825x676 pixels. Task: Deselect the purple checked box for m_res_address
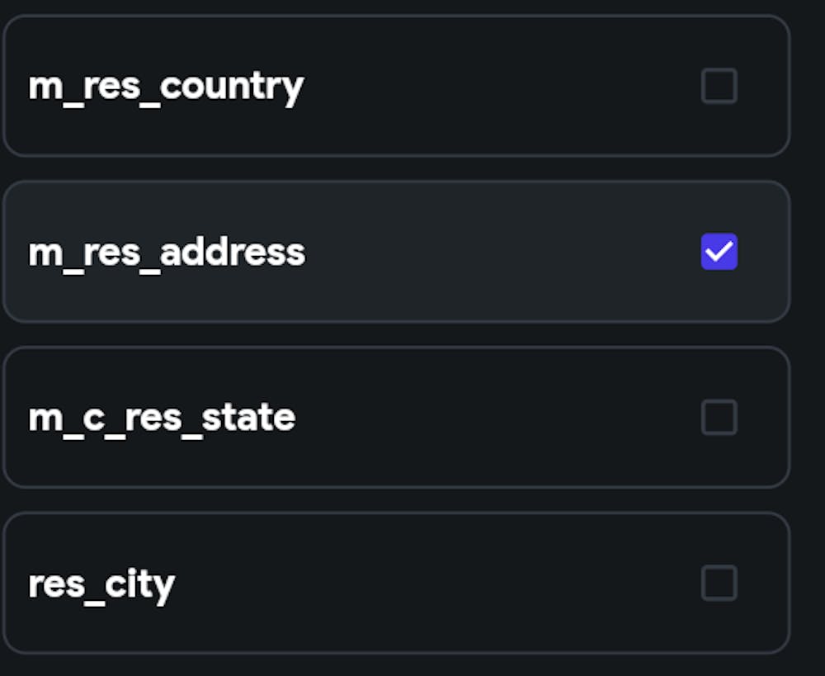pos(719,252)
